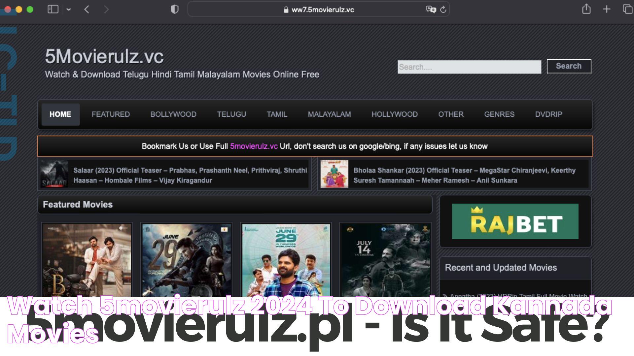
Task: Open the Share icon menu
Action: pyautogui.click(x=586, y=9)
